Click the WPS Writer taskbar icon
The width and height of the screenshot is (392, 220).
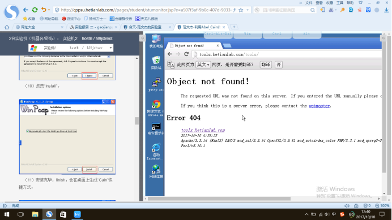77,214
